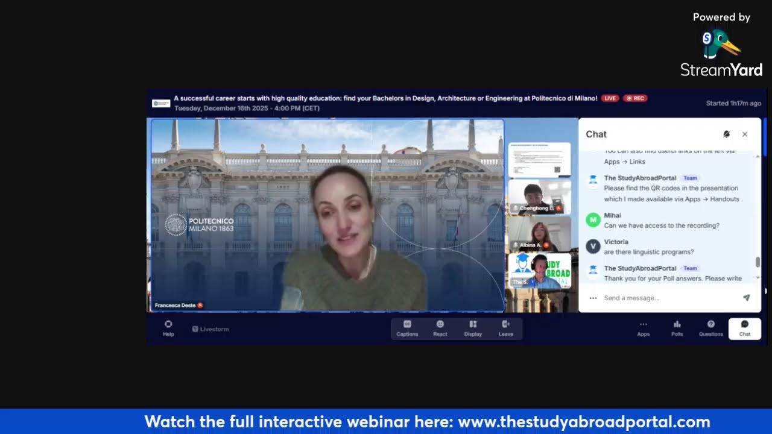The height and width of the screenshot is (434, 772).
Task: Open the Help button
Action: pyautogui.click(x=168, y=329)
